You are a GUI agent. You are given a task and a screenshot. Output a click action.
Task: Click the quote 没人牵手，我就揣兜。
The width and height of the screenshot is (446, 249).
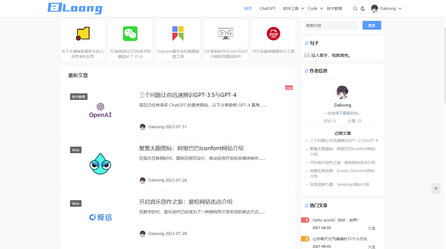[x=331, y=55]
